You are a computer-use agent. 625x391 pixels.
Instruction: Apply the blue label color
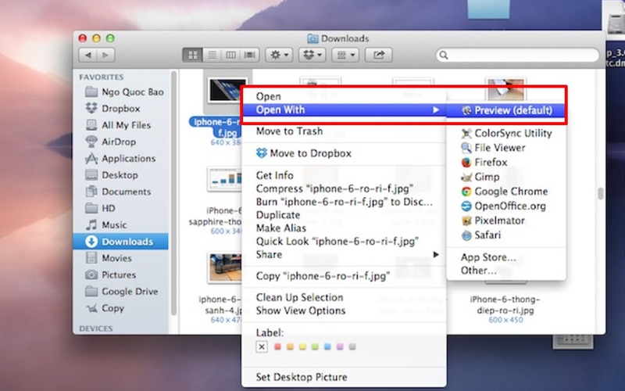tap(327, 346)
